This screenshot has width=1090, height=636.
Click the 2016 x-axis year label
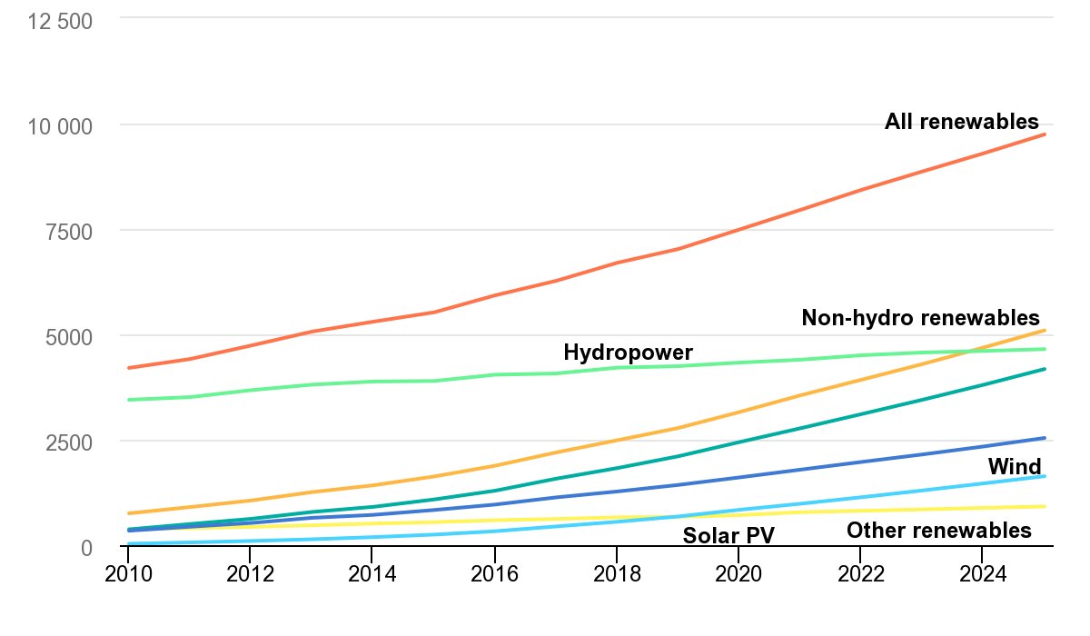tap(494, 573)
